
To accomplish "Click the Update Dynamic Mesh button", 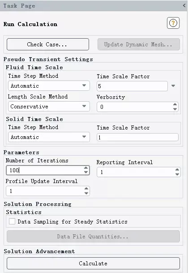I will (139, 45).
